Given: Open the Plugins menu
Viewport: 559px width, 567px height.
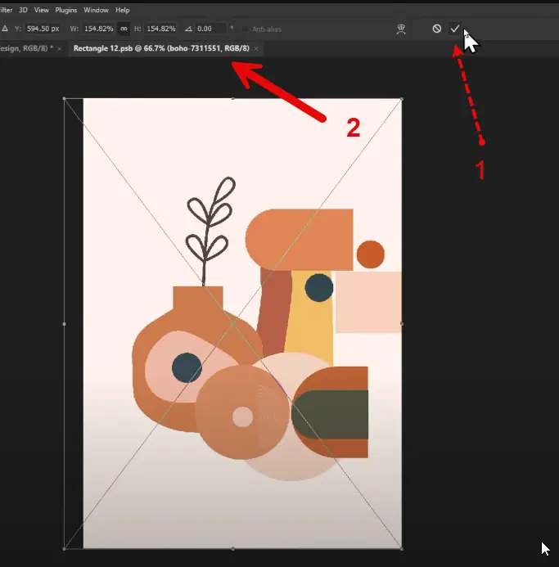Looking at the screenshot, I should 67,10.
